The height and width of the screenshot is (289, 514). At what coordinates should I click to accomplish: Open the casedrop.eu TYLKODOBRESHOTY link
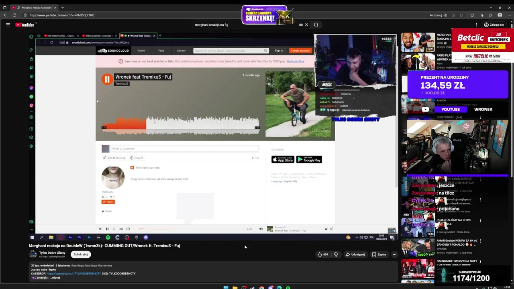pos(74,274)
